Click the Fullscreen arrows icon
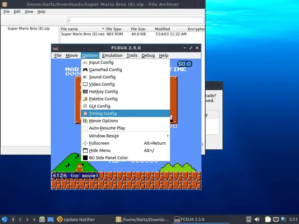Viewport: 299px width, 224px height. [85, 143]
